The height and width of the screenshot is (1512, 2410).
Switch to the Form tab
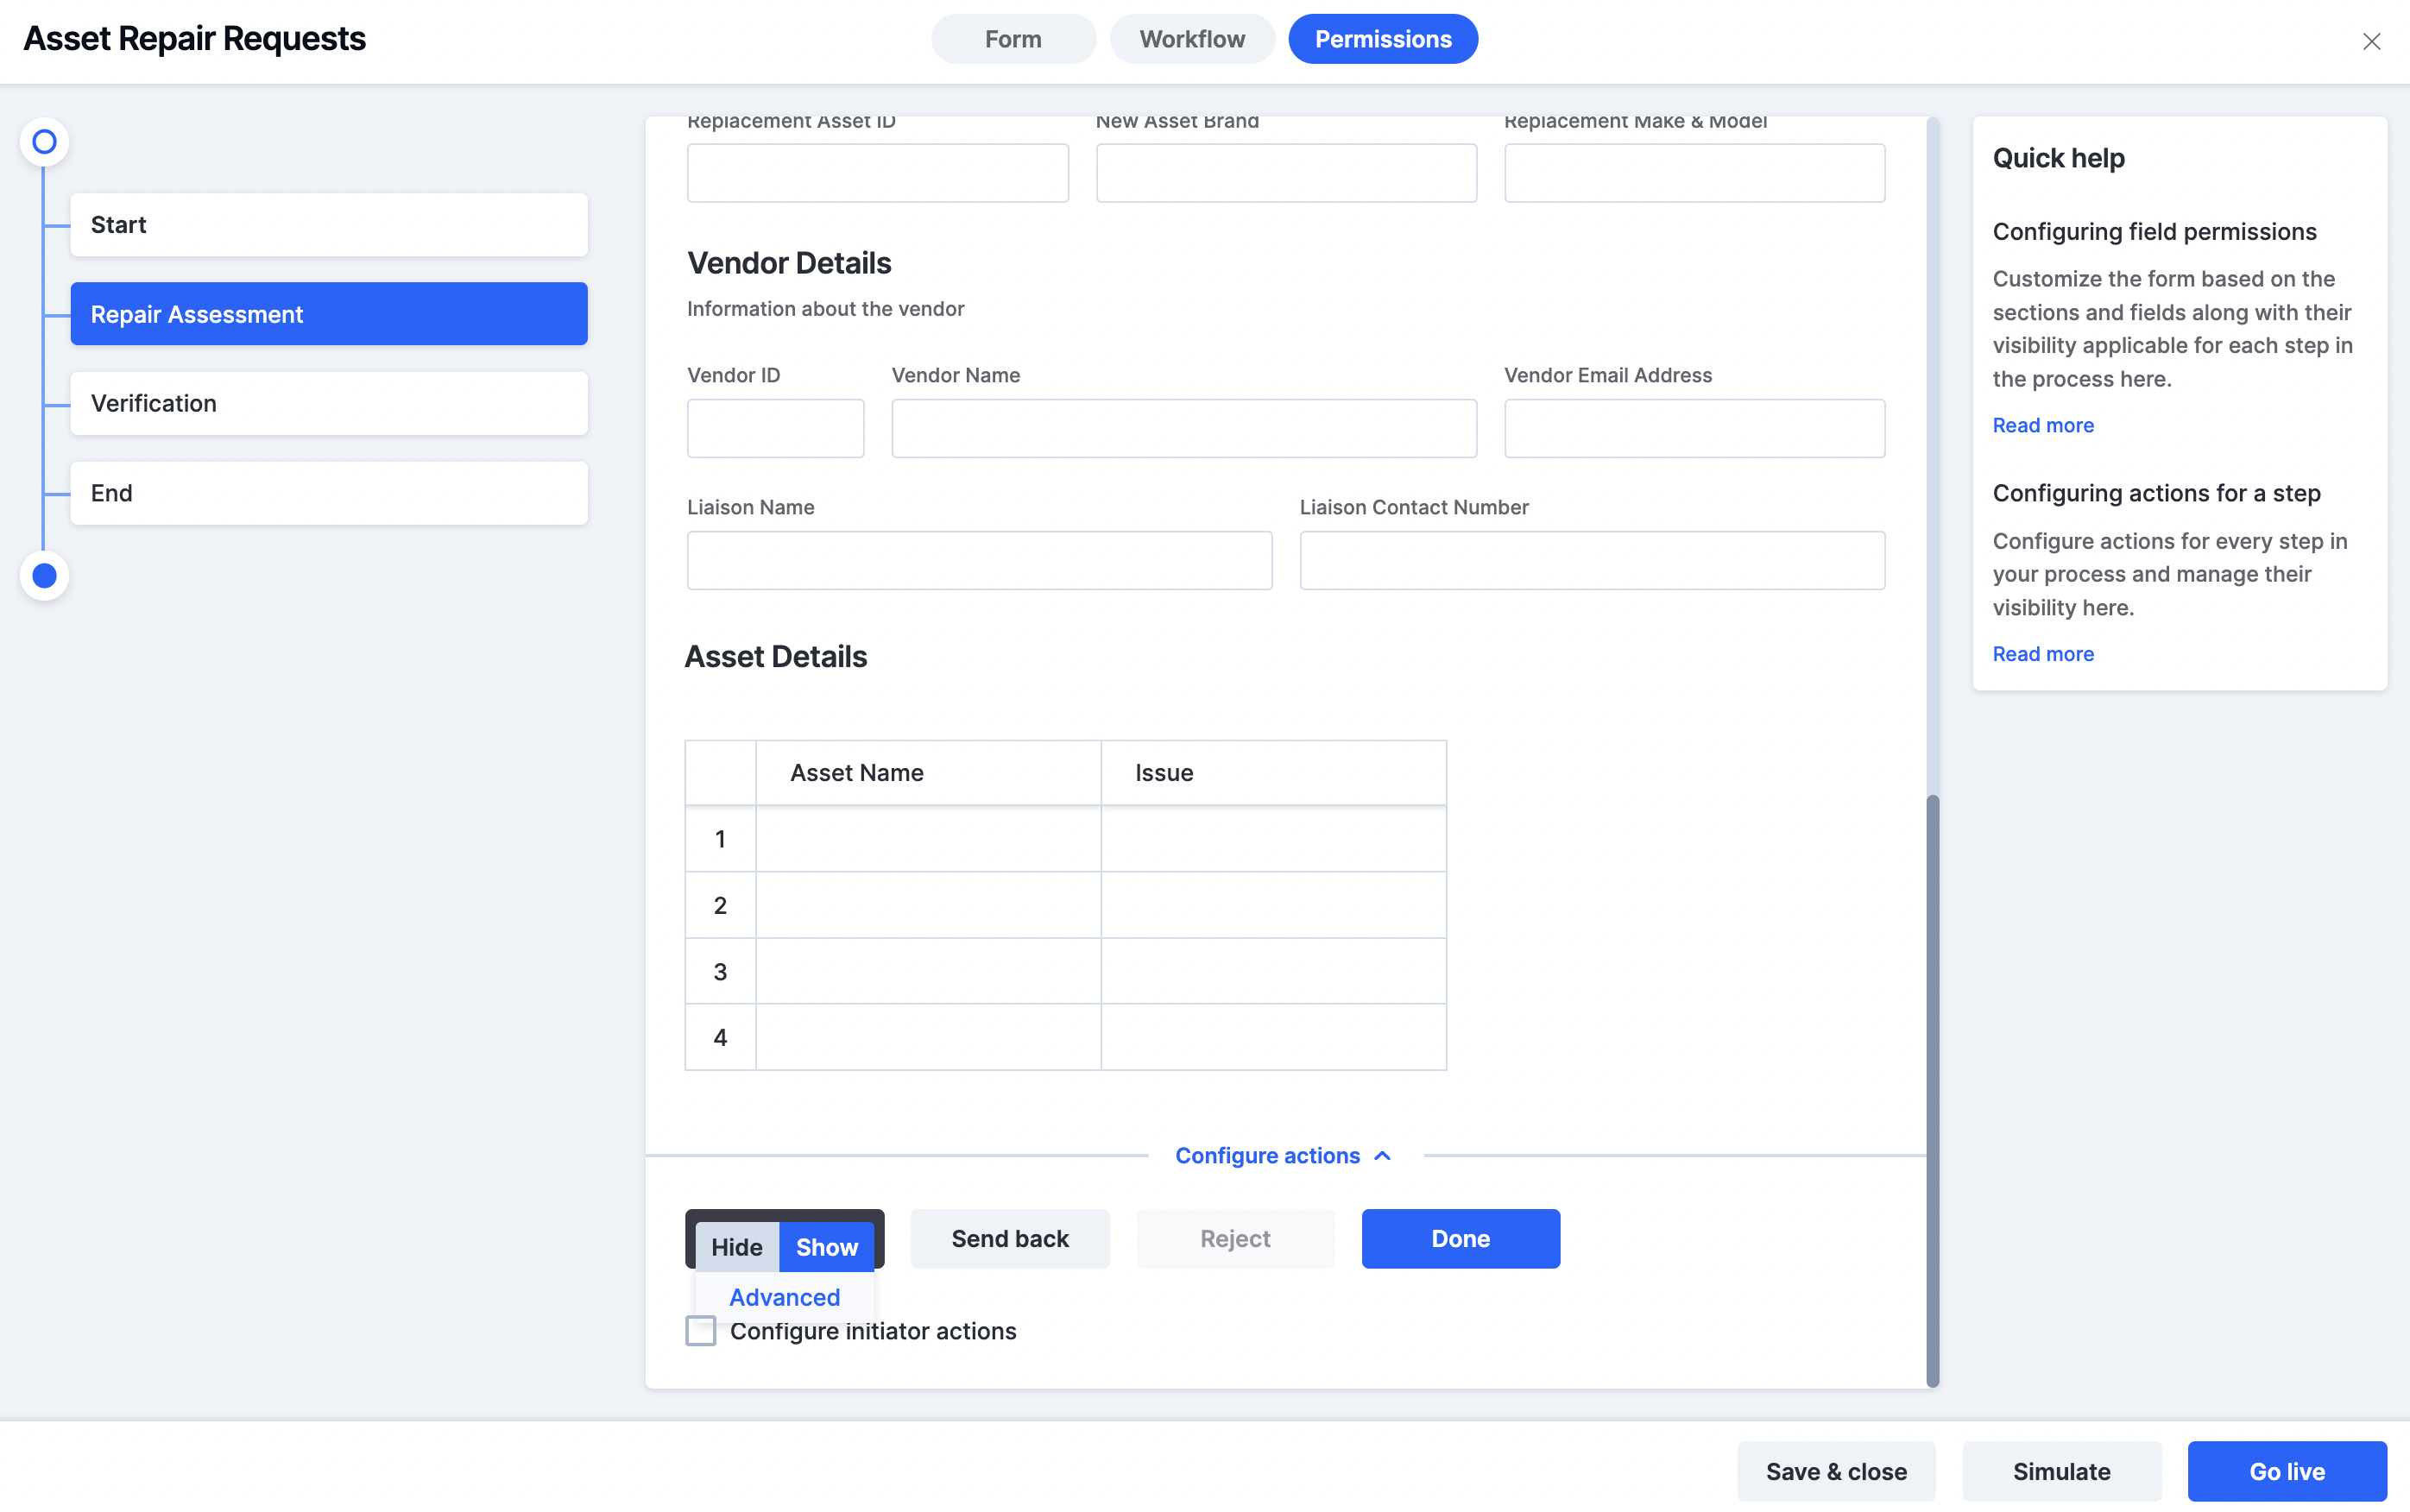pos(1013,39)
